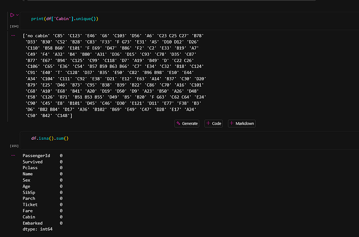Run the print Cabin unique cell
The height and width of the screenshot is (237, 359).
(12, 15)
